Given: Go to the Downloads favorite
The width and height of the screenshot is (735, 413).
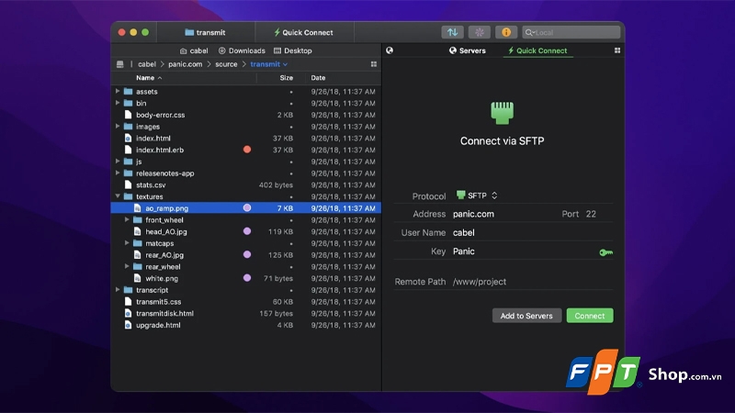Looking at the screenshot, I should click(242, 50).
